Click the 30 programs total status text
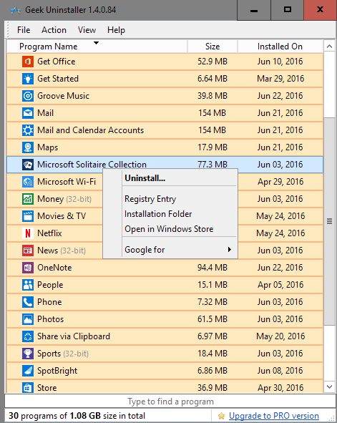This screenshot has height=423, width=337. [77, 416]
